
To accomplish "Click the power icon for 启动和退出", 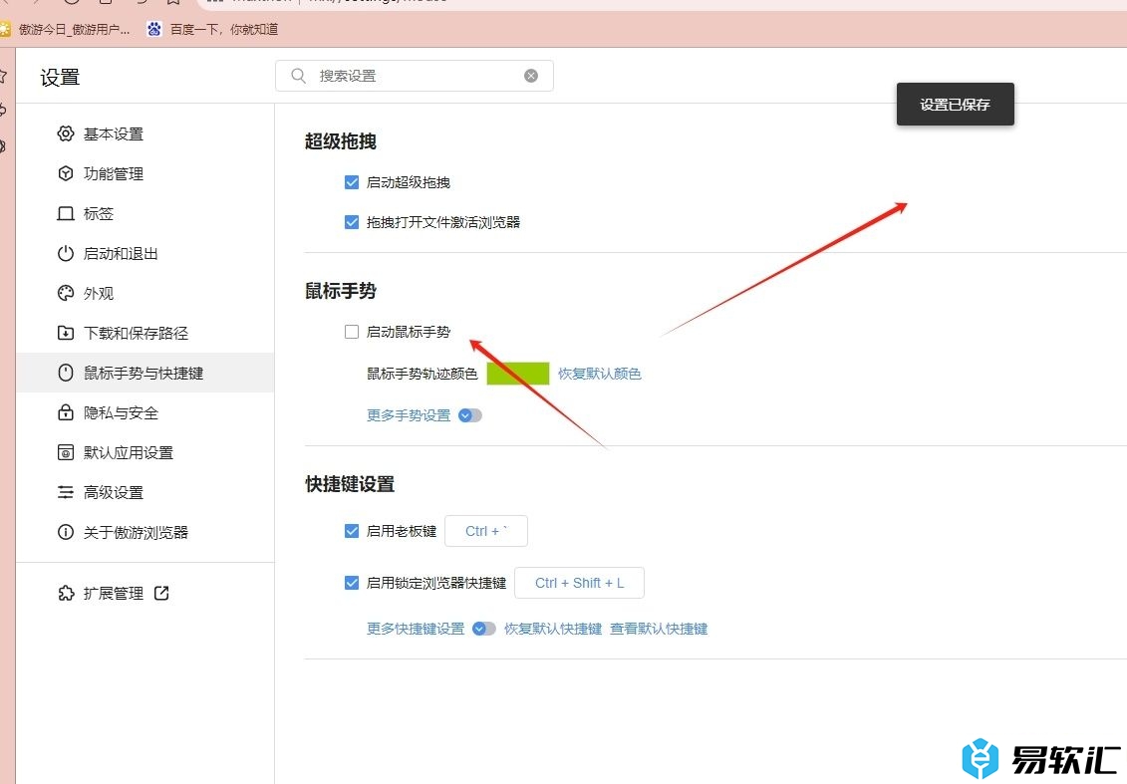I will (66, 253).
